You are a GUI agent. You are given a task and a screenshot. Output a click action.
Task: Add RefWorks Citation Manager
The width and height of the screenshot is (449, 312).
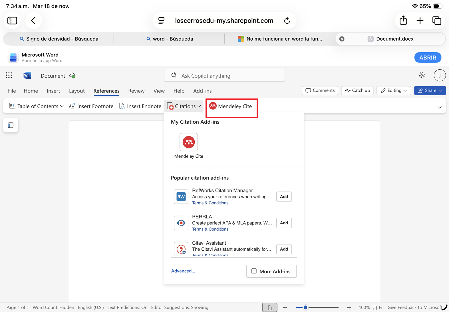tap(284, 197)
